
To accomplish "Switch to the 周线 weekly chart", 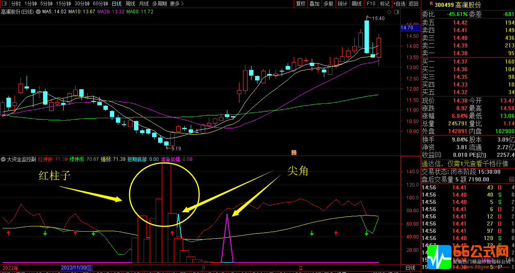I will click(x=130, y=4).
